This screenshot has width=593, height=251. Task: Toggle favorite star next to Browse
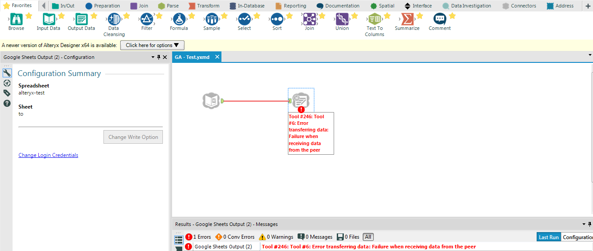click(29, 16)
